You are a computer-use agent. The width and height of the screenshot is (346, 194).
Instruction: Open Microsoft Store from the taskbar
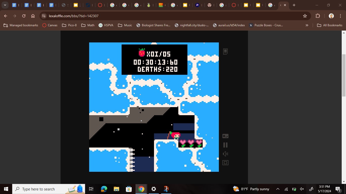(x=129, y=189)
